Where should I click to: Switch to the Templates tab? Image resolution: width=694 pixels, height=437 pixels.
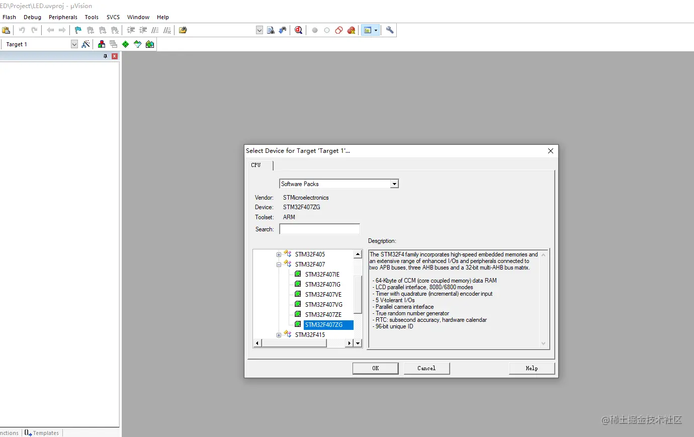point(42,433)
